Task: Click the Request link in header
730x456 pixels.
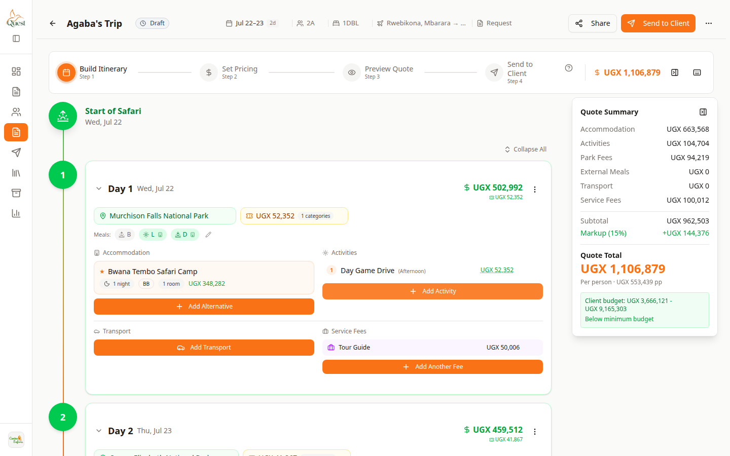Action: pos(494,23)
